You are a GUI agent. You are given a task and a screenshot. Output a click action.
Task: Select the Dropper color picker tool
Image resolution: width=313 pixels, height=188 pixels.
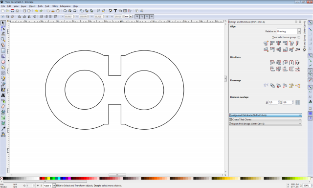tap(3, 129)
